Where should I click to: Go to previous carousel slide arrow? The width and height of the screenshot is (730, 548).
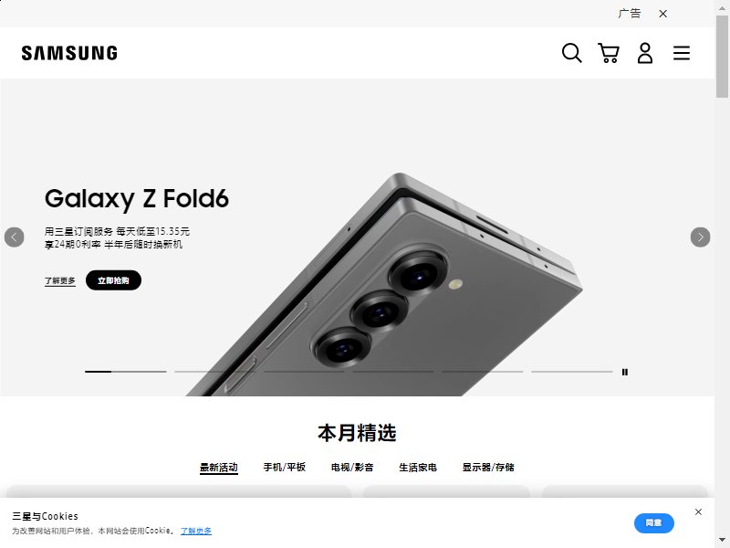15,237
